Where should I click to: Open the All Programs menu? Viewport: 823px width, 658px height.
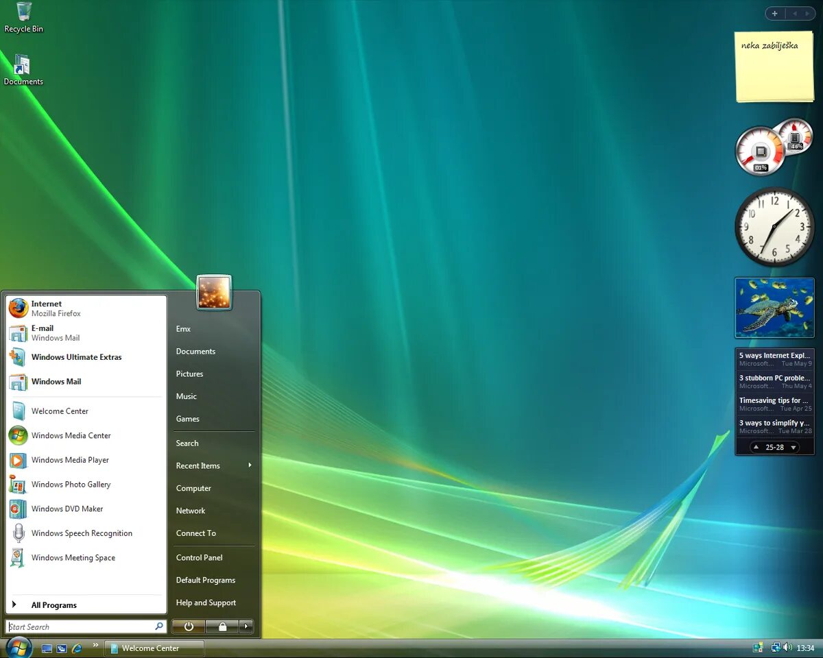[53, 605]
